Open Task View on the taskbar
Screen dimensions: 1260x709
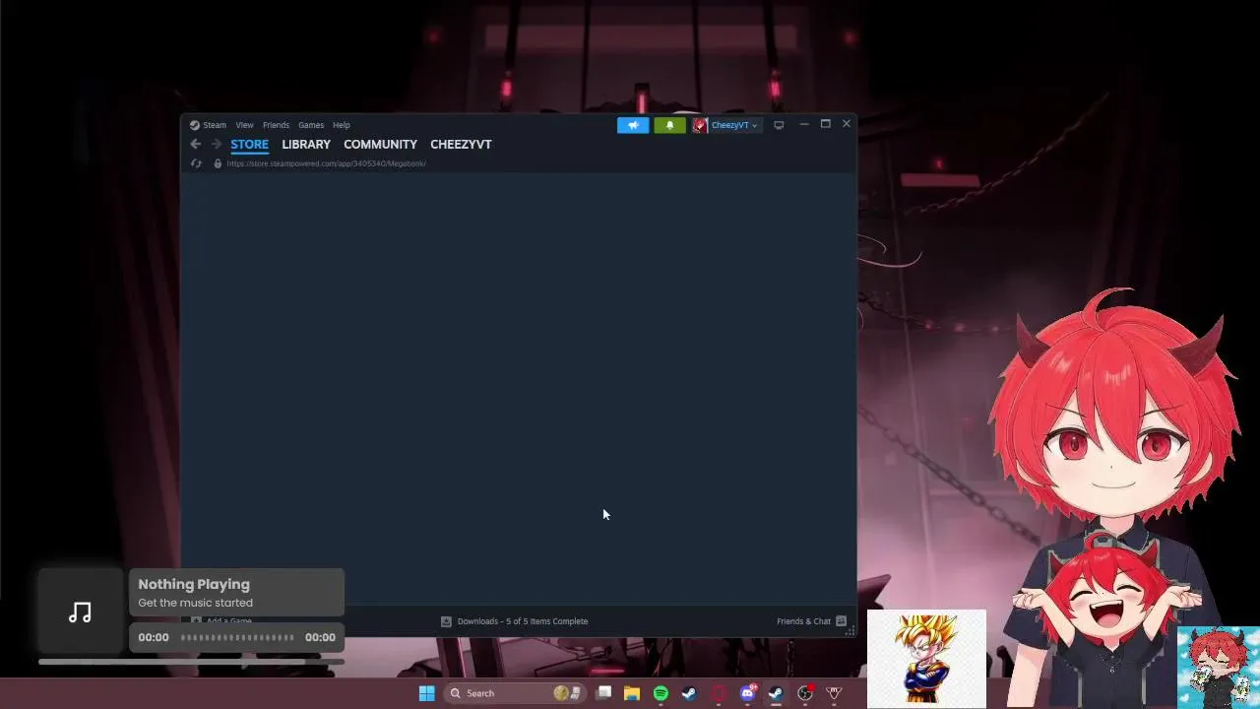point(603,693)
